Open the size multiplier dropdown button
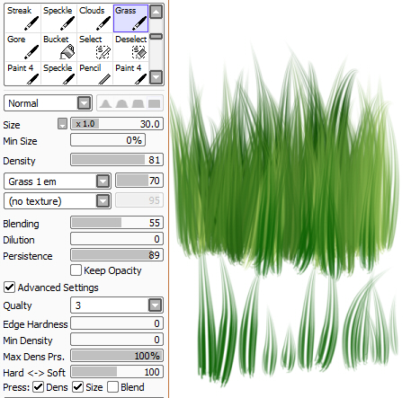The image size is (411, 398). coord(62,123)
